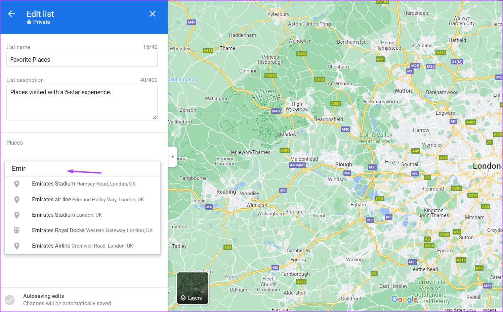The image size is (503, 312).
Task: Close the Edit list panel
Action: [153, 14]
